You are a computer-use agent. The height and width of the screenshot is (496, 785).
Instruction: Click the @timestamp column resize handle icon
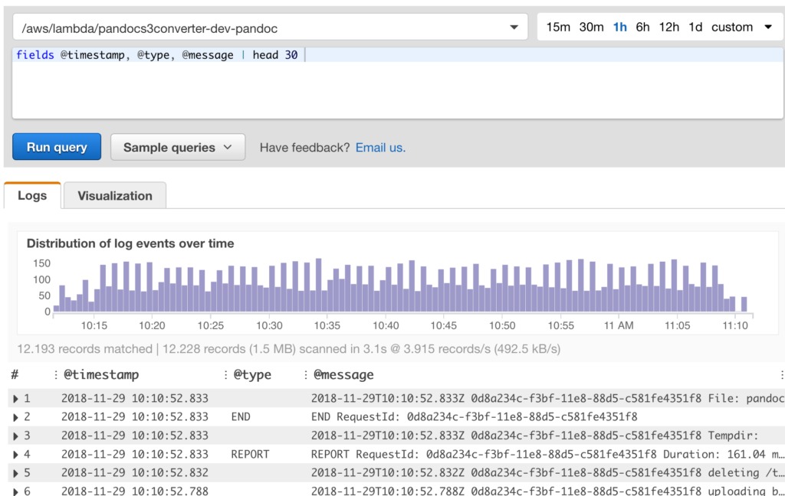(x=55, y=374)
